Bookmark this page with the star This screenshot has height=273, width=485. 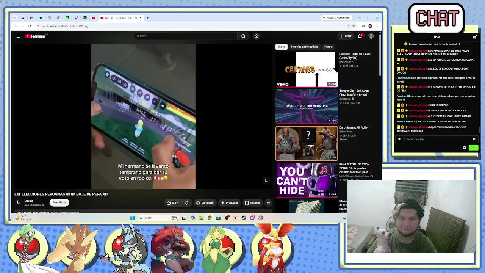[x=354, y=26]
